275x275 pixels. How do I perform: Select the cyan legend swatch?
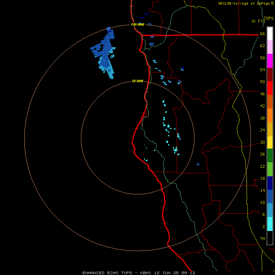pyautogui.click(x=270, y=224)
